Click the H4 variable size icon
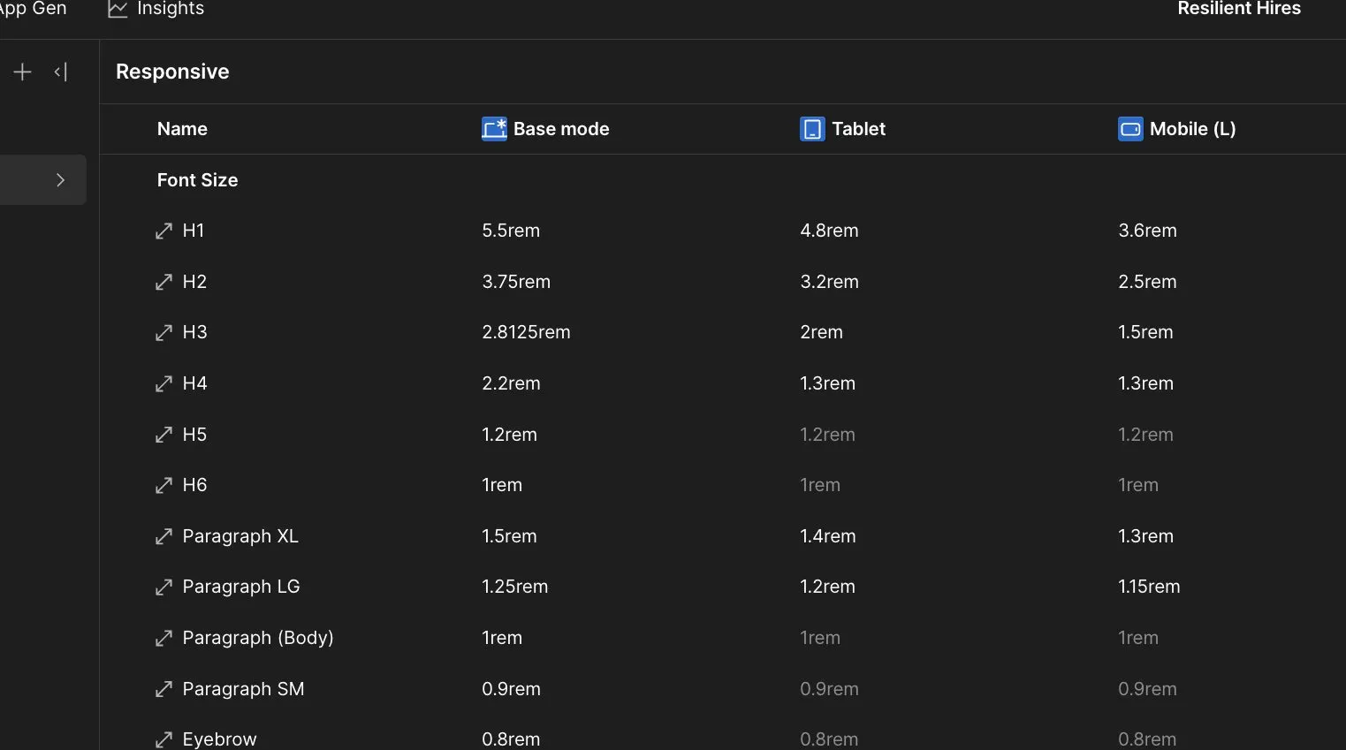The width and height of the screenshot is (1346, 750). (x=163, y=383)
